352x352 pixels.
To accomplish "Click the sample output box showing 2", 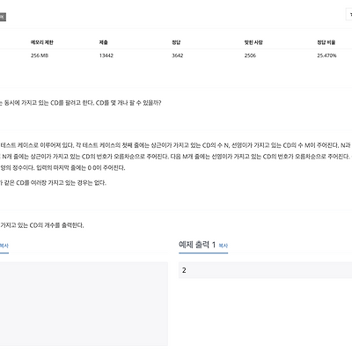I will pyautogui.click(x=265, y=270).
